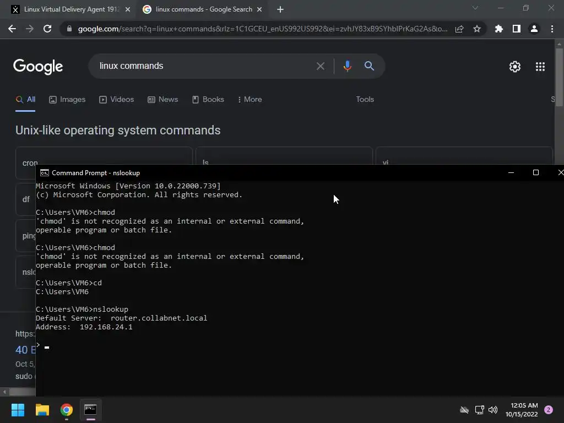
Task: Open the network tray icon
Action: click(480, 410)
